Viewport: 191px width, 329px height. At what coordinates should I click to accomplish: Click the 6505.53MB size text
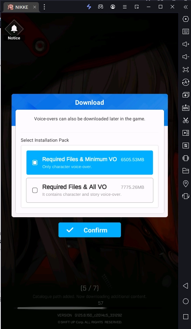[x=132, y=160]
